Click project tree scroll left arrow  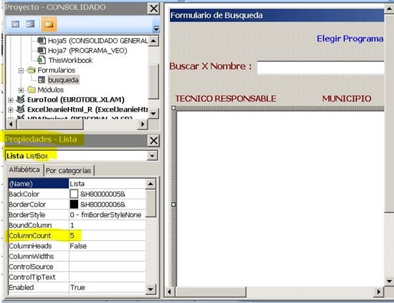tap(11, 124)
